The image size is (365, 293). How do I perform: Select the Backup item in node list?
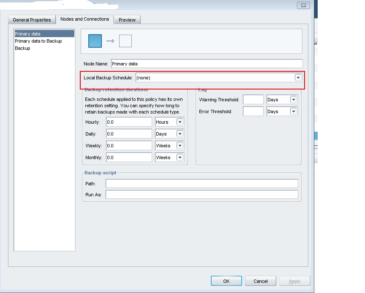pos(22,48)
